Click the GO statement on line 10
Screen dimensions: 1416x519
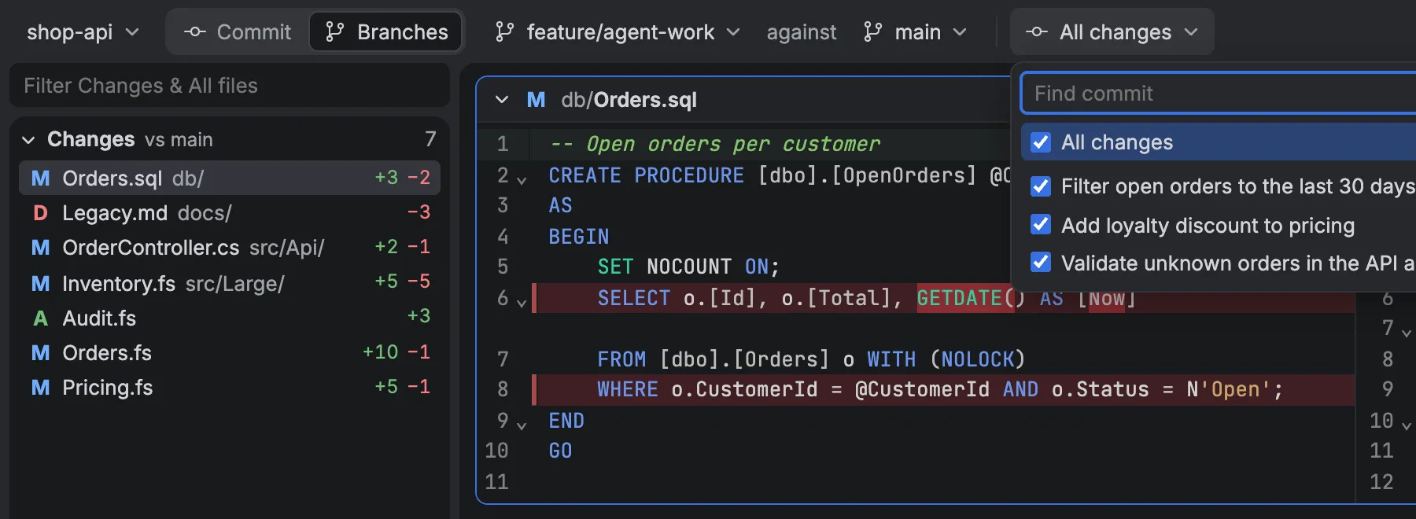[x=560, y=451]
